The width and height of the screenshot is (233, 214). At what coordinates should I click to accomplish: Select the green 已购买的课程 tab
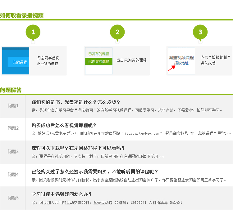click(99, 61)
